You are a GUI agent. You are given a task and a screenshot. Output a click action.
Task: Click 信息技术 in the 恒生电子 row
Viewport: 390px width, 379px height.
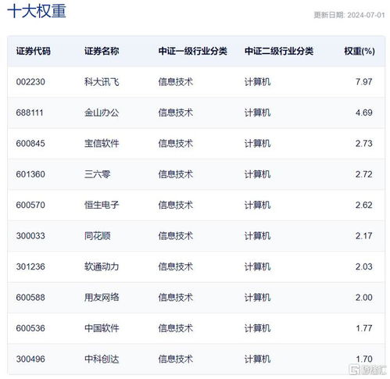tap(176, 205)
